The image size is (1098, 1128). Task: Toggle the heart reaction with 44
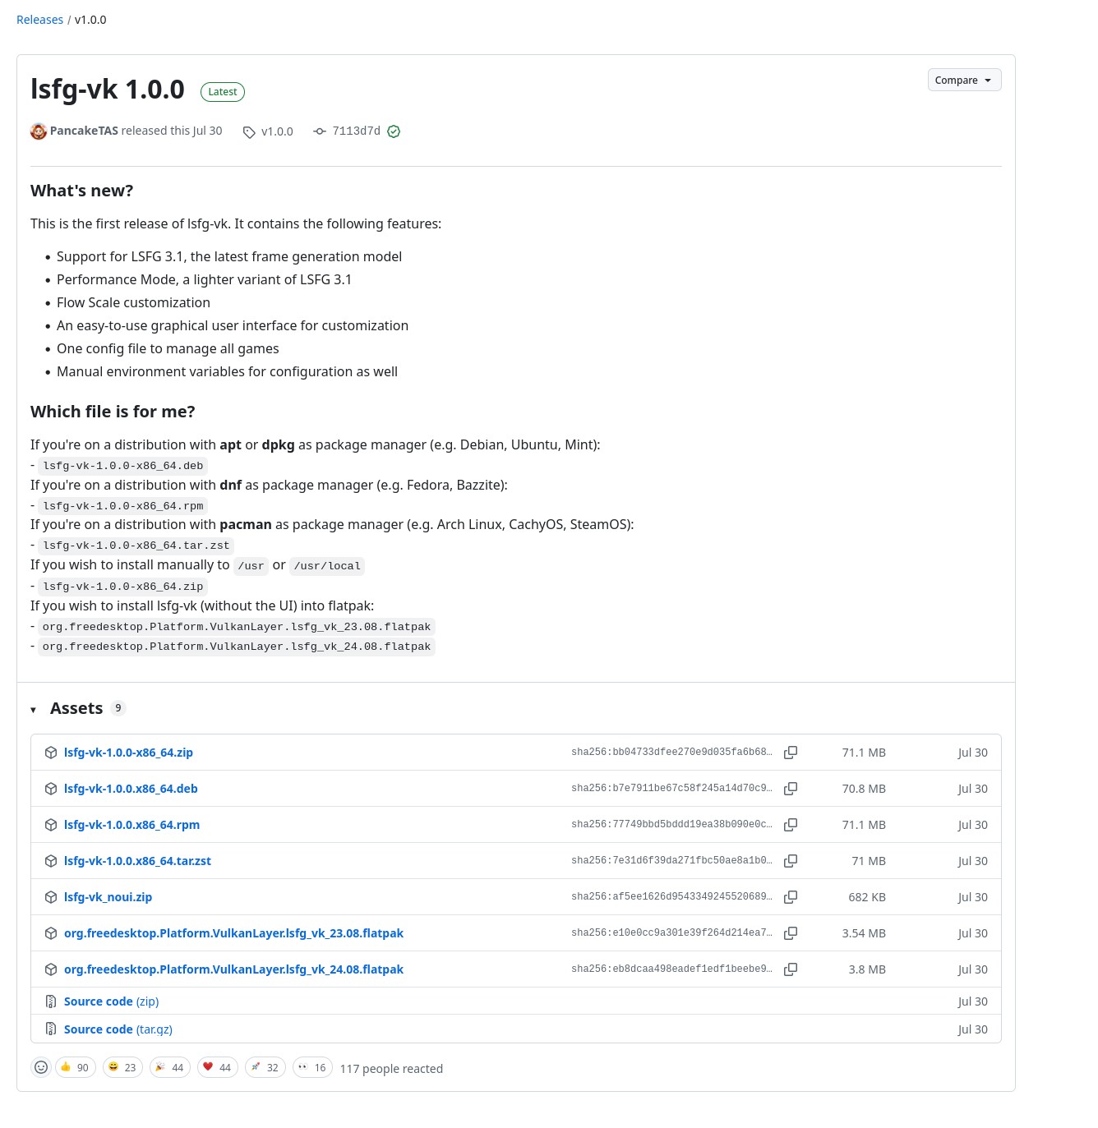(218, 1067)
